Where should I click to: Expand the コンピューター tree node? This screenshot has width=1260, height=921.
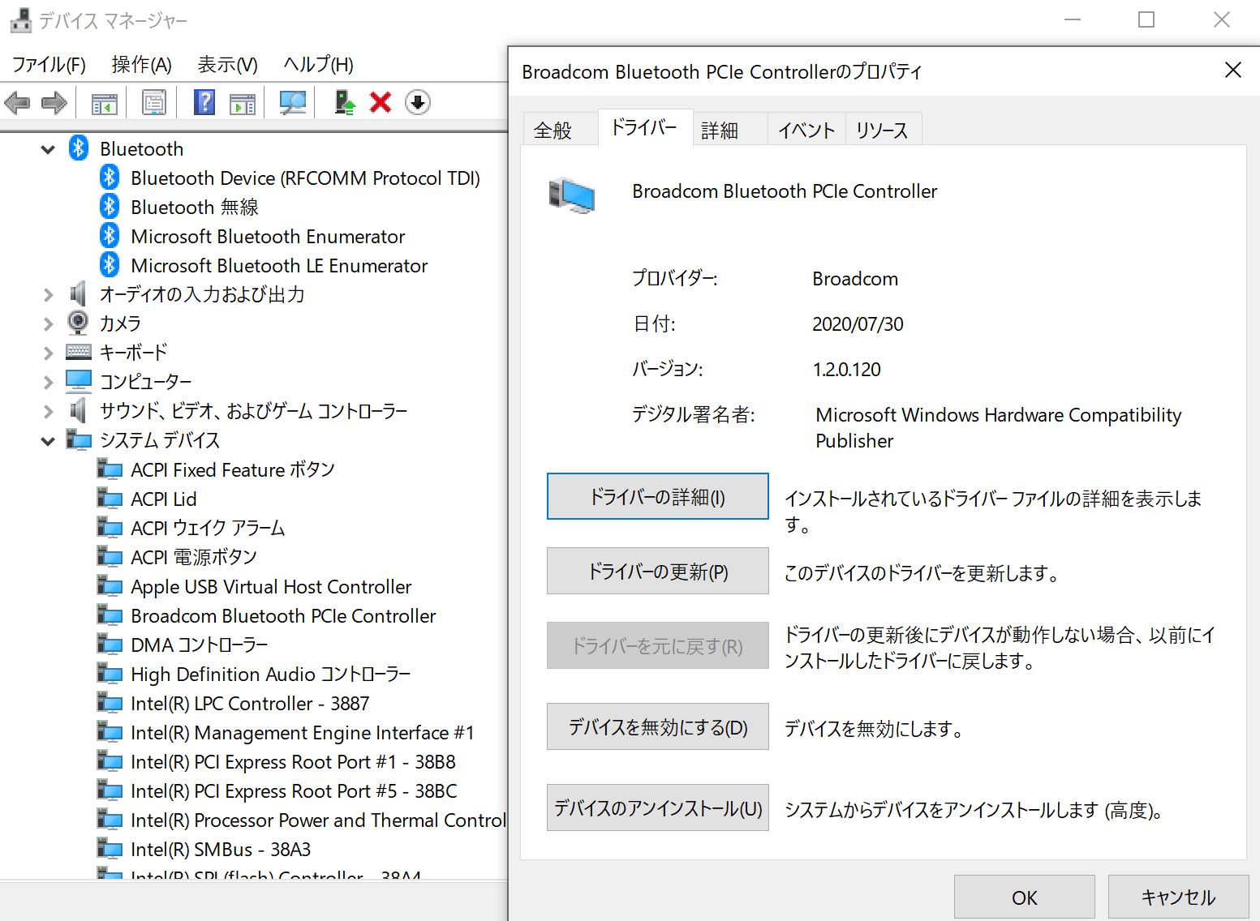coord(48,383)
